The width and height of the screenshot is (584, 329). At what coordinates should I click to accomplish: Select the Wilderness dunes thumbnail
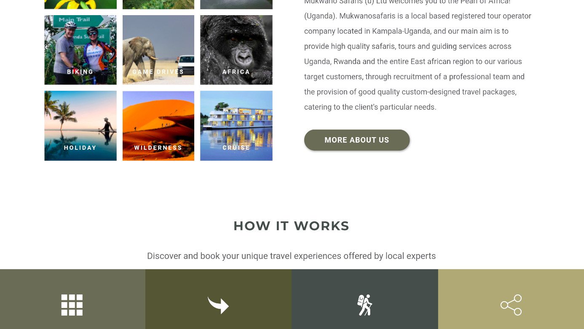(x=158, y=126)
